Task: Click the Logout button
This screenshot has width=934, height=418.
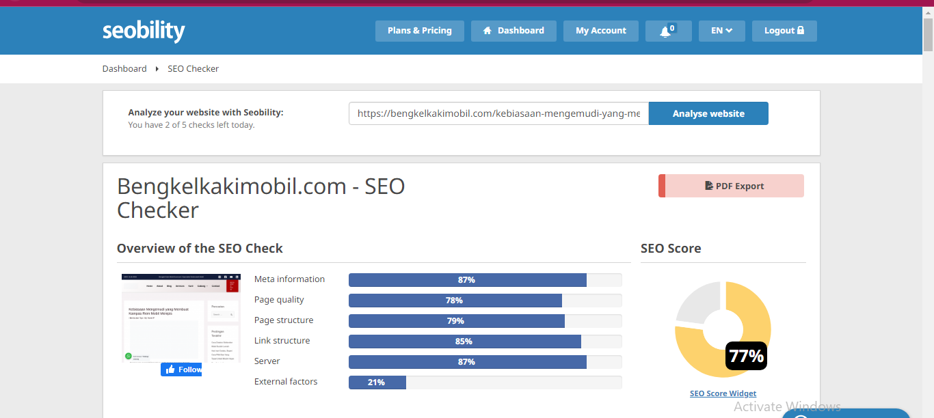Action: [784, 31]
